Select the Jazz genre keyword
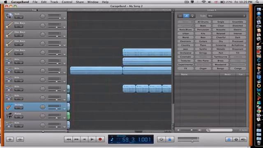Viewport: 263px width, 148px height. pos(185,49)
